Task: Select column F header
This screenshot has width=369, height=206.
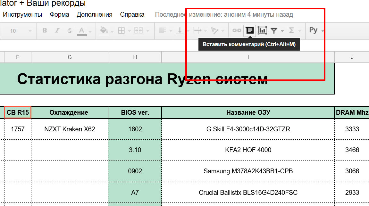Action: [18, 57]
